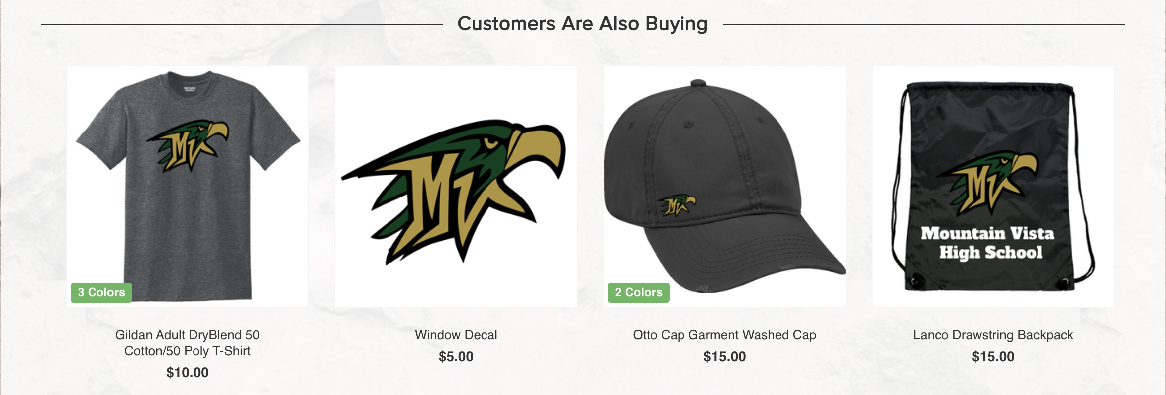Open the Window Decal hawk logo image
This screenshot has height=395, width=1166.
tap(456, 186)
